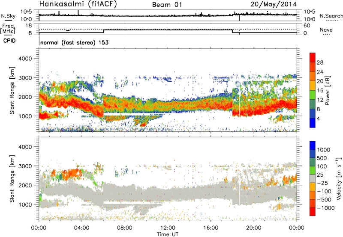Click the '18' frequency axis tick

point(29,26)
